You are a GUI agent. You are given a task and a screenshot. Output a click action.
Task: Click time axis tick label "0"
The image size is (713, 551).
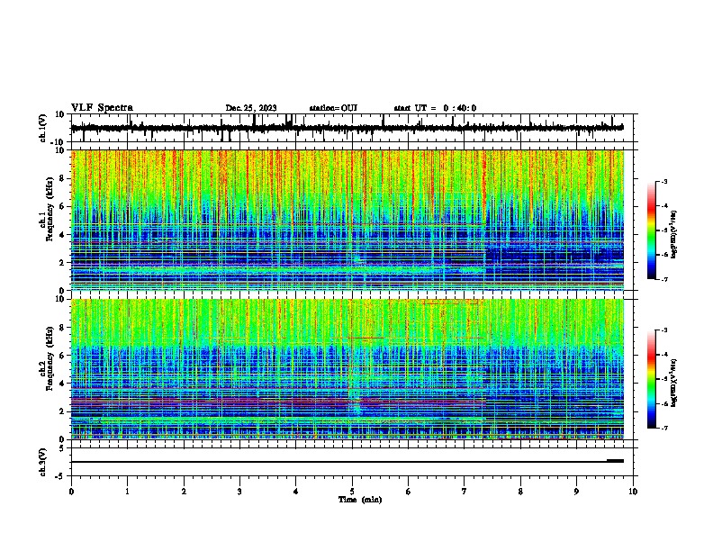[71, 491]
